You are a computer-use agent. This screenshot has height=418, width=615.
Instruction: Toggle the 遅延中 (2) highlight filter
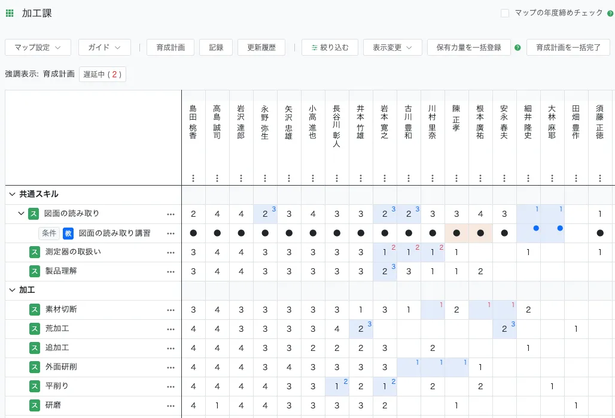pyautogui.click(x=102, y=74)
